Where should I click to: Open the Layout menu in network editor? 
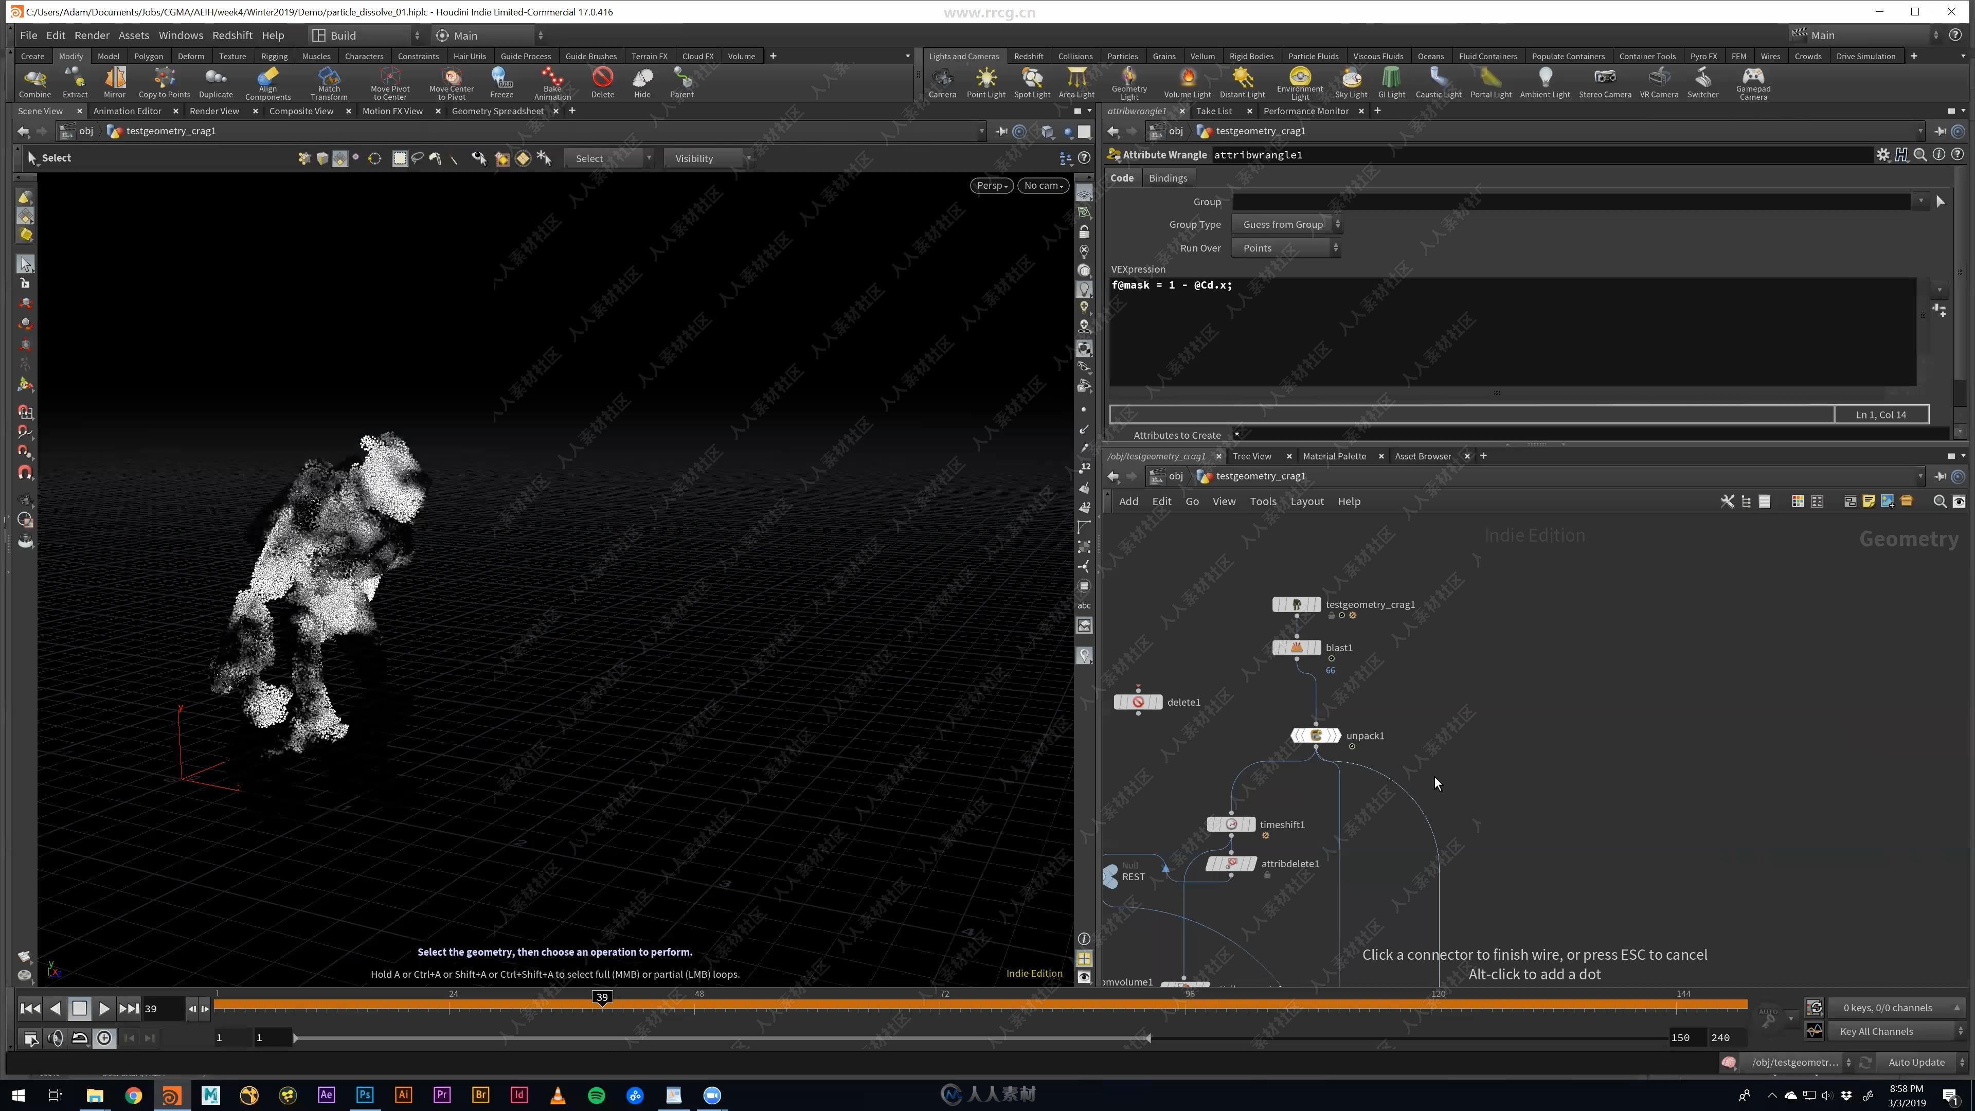tap(1306, 501)
